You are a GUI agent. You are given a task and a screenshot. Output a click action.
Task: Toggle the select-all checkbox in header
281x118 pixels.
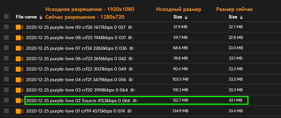(6, 17)
